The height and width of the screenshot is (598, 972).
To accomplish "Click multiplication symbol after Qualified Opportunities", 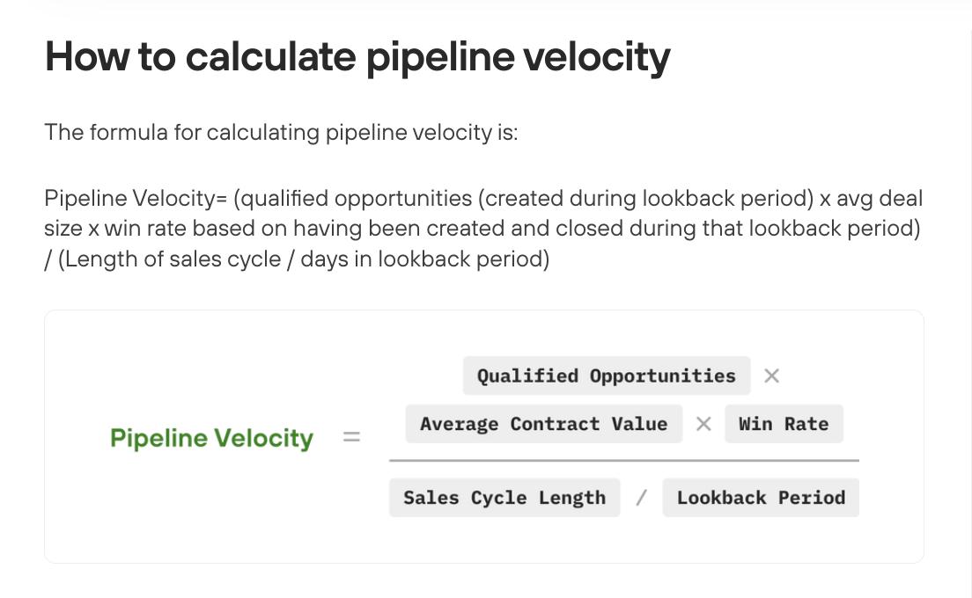I will (x=771, y=376).
